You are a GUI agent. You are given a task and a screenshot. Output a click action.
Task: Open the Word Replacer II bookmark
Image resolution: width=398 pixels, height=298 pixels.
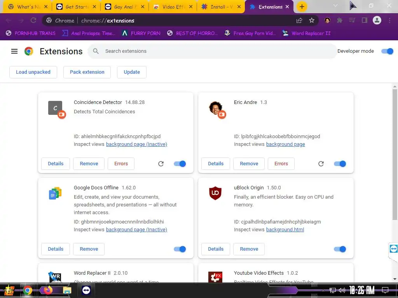click(307, 33)
